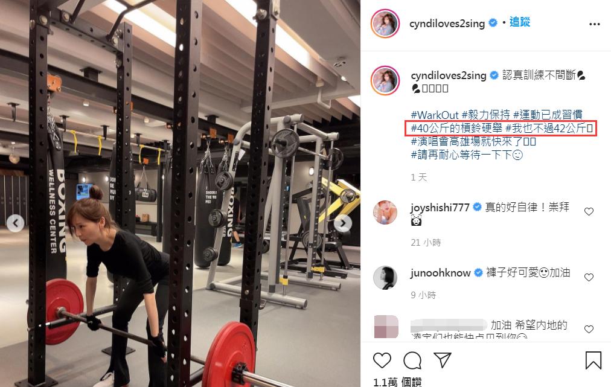
Task: Go to previous photo with left arrow
Action: pyautogui.click(x=15, y=223)
